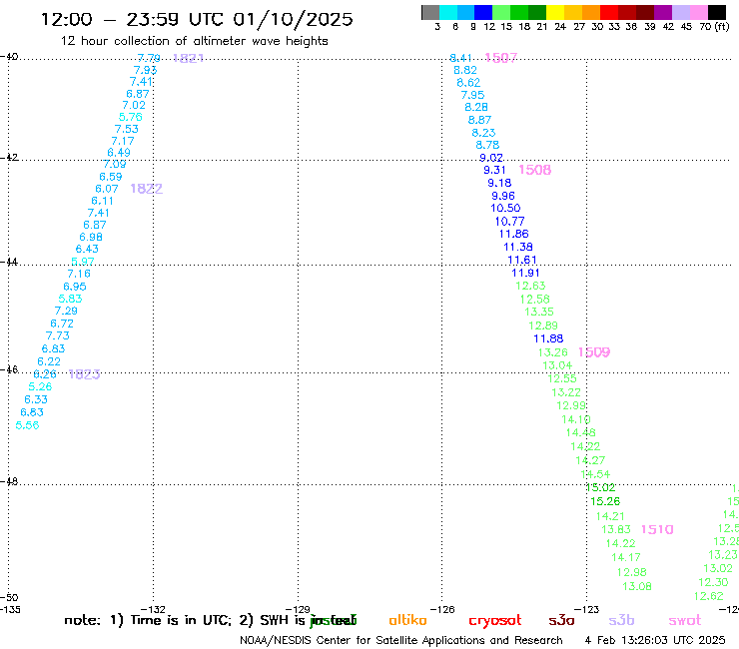Click the wave height value '5.26'

40,386
